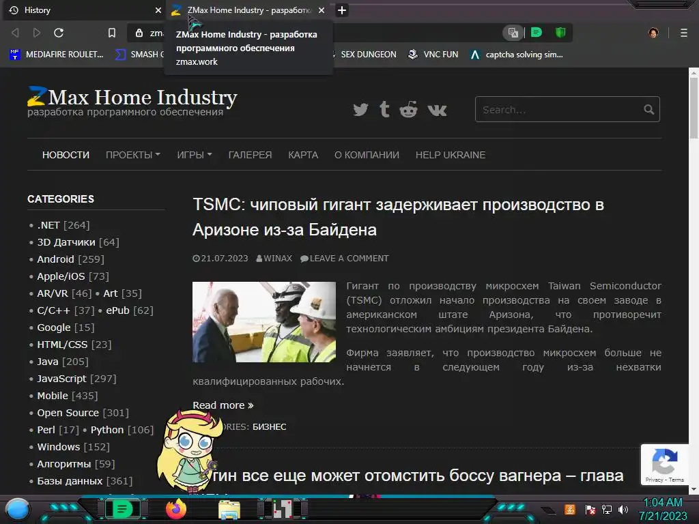Open the БИЗНЕС category tag
This screenshot has height=524, width=699.
pos(269,427)
